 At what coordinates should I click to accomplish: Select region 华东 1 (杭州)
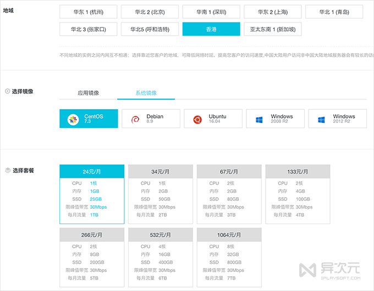click(x=88, y=12)
